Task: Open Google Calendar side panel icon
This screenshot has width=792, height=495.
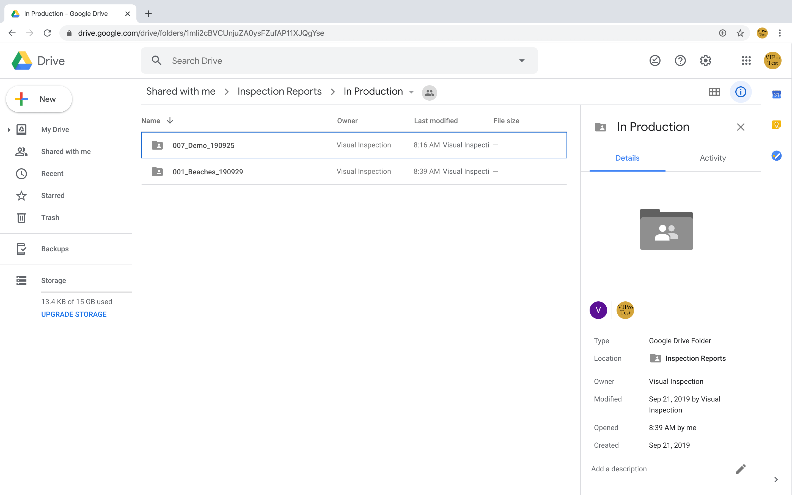Action: pos(776,94)
